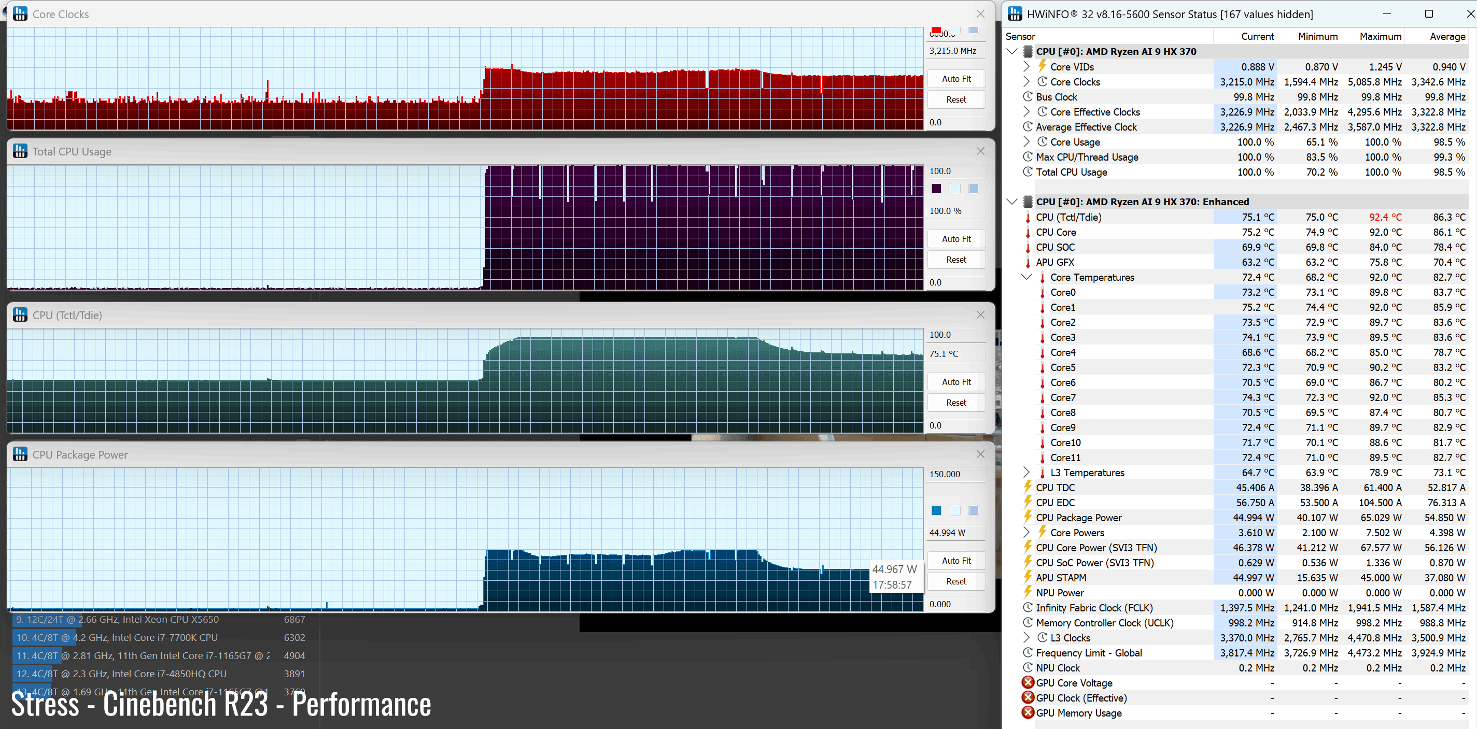This screenshot has width=1477, height=729.
Task: Select the Intel Core i7-7700K CPU ranking row
Action: (x=161, y=637)
